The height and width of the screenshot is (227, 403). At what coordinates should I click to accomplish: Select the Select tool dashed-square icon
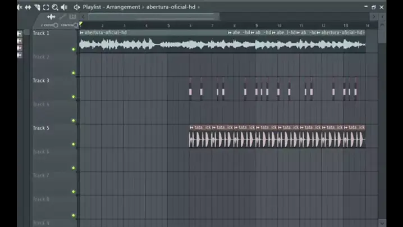pos(46,7)
